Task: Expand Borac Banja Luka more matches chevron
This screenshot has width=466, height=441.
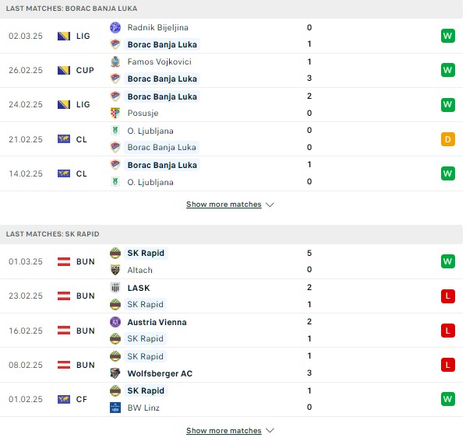Action: tap(270, 205)
